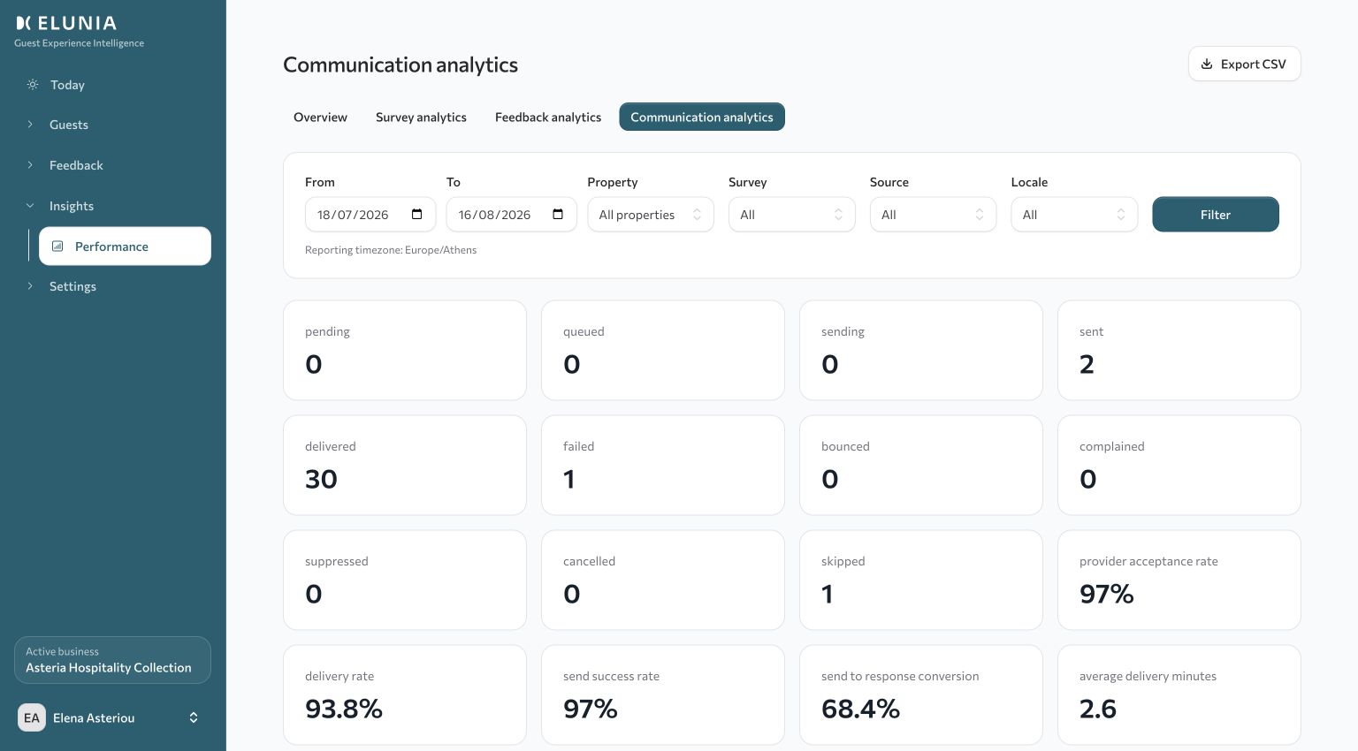Click the send to response conversion card
This screenshot has height=751, width=1358.
(921, 695)
